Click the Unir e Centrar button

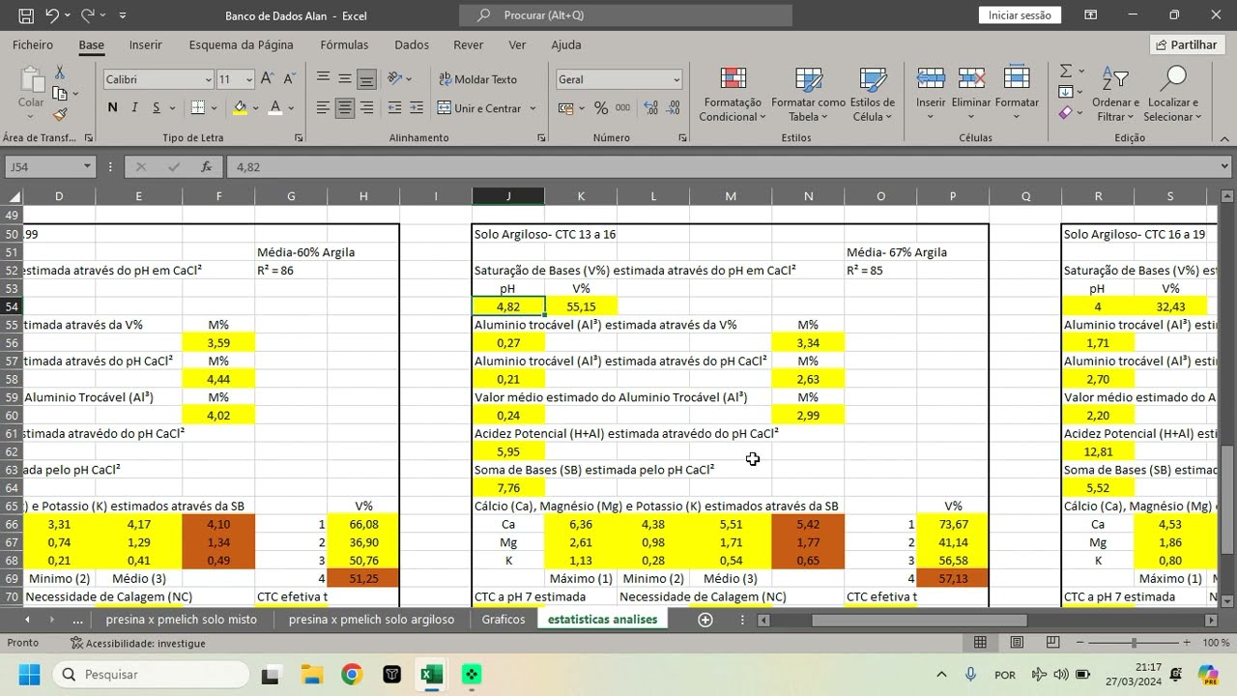point(479,108)
